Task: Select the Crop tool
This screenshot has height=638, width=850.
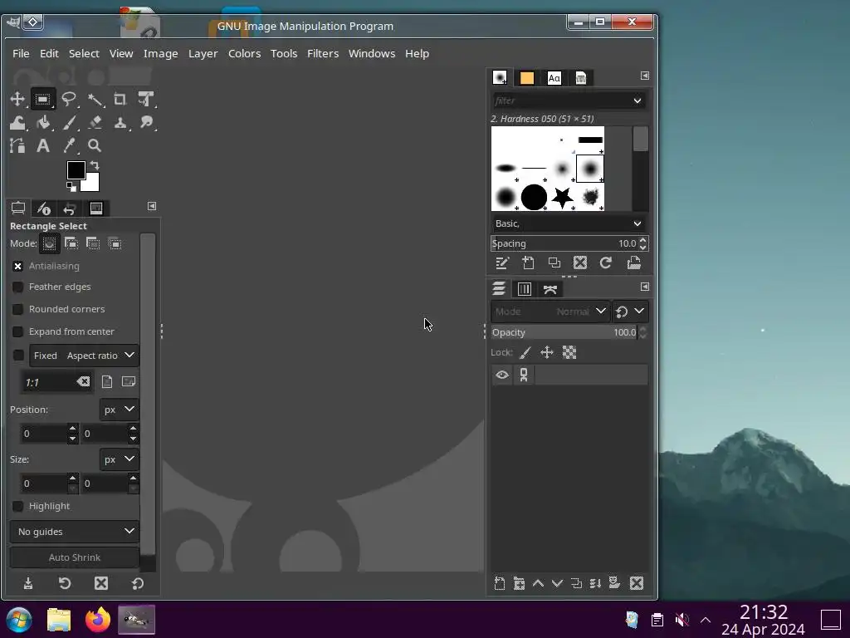Action: coord(120,100)
